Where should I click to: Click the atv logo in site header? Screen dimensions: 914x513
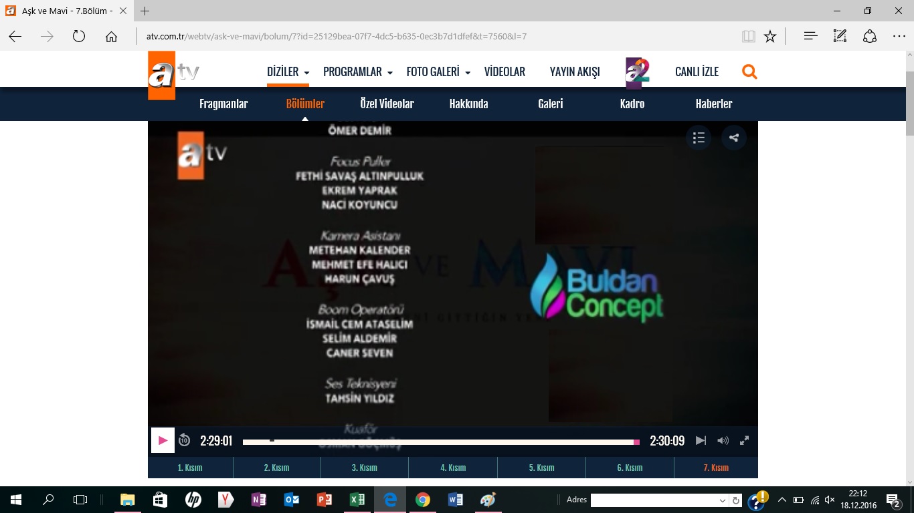click(x=173, y=74)
